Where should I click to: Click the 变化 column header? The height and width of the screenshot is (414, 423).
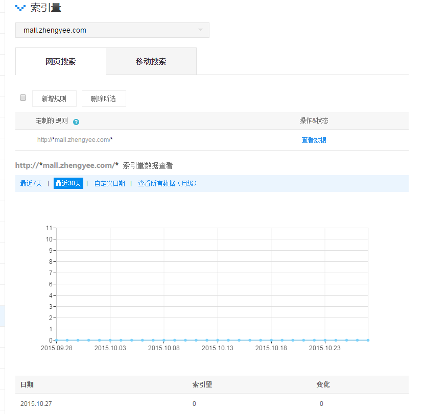click(x=323, y=384)
